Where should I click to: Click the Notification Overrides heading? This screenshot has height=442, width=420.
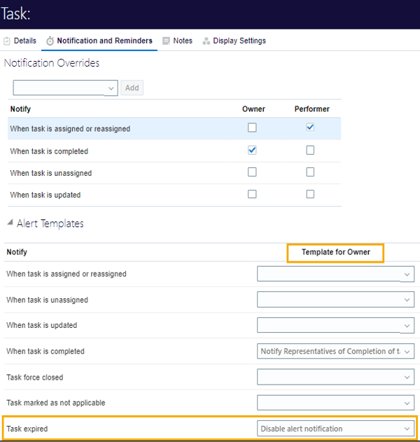52,63
